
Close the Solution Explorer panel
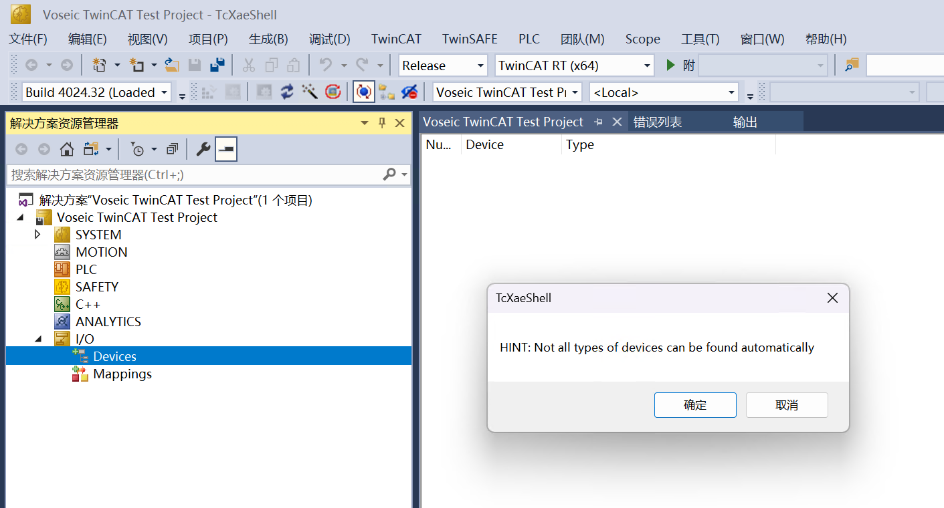pyautogui.click(x=400, y=123)
